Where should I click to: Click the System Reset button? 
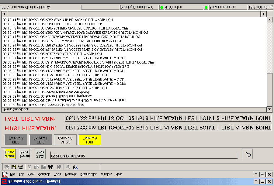pos(24,154)
